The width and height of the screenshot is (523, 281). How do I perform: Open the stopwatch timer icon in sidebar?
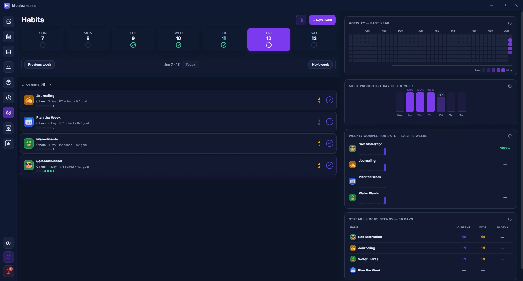(x=8, y=97)
